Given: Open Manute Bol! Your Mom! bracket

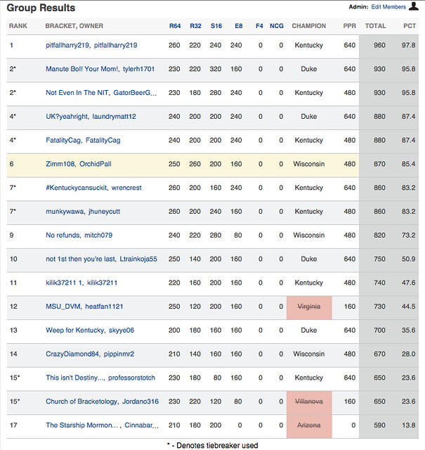Looking at the screenshot, I should (x=81, y=69).
